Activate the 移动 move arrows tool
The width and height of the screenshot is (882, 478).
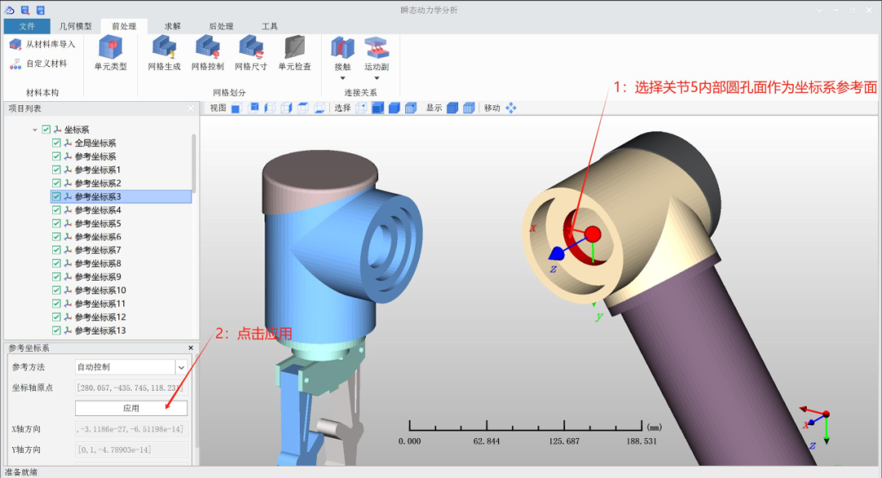click(510, 108)
